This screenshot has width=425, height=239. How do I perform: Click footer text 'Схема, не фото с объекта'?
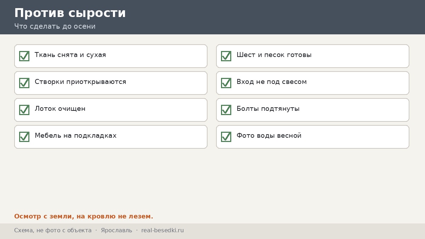point(53,231)
